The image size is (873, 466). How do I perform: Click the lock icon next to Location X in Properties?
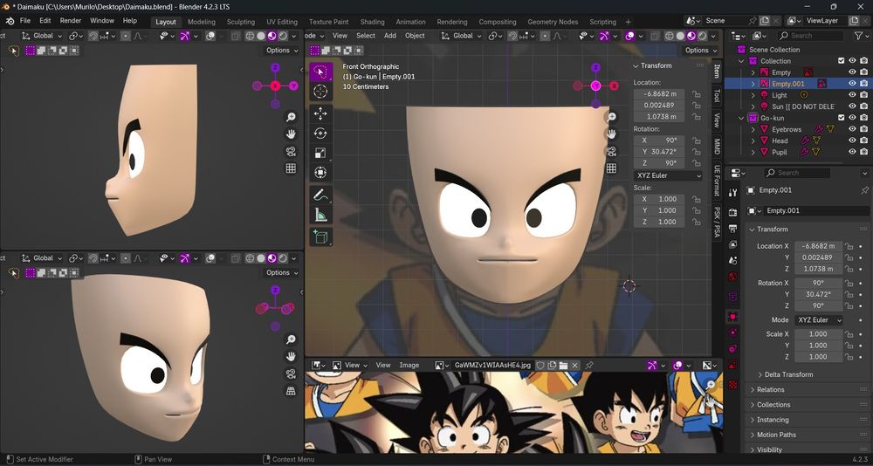(x=849, y=246)
